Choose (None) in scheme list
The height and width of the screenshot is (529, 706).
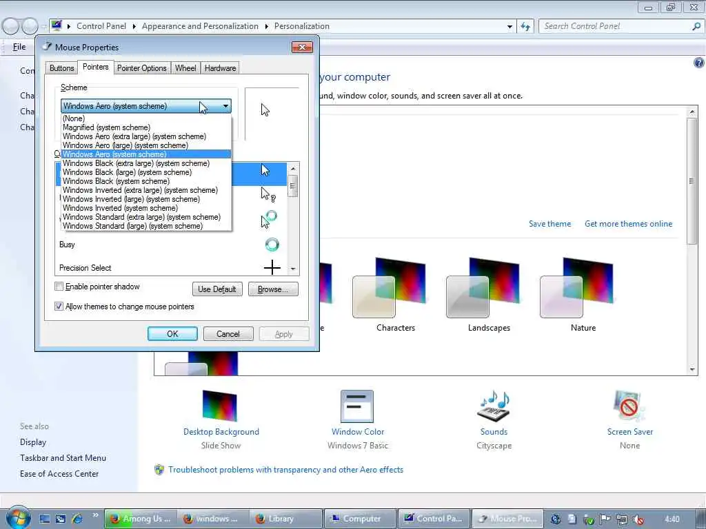coord(146,118)
